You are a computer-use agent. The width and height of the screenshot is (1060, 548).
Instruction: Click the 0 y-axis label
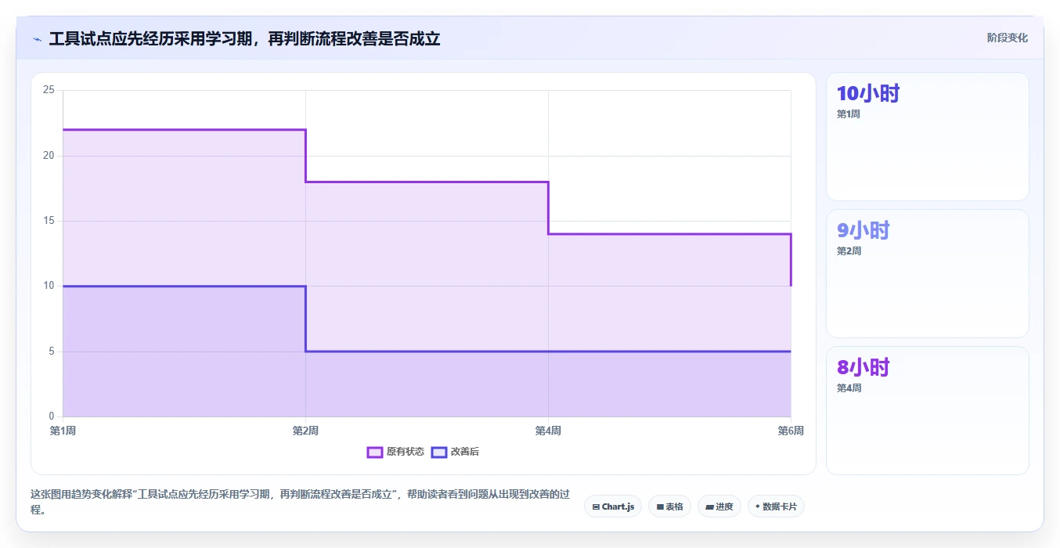[52, 416]
